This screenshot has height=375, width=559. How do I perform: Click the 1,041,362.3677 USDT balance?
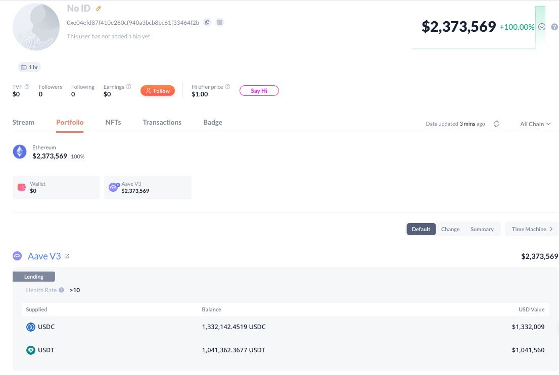click(234, 350)
